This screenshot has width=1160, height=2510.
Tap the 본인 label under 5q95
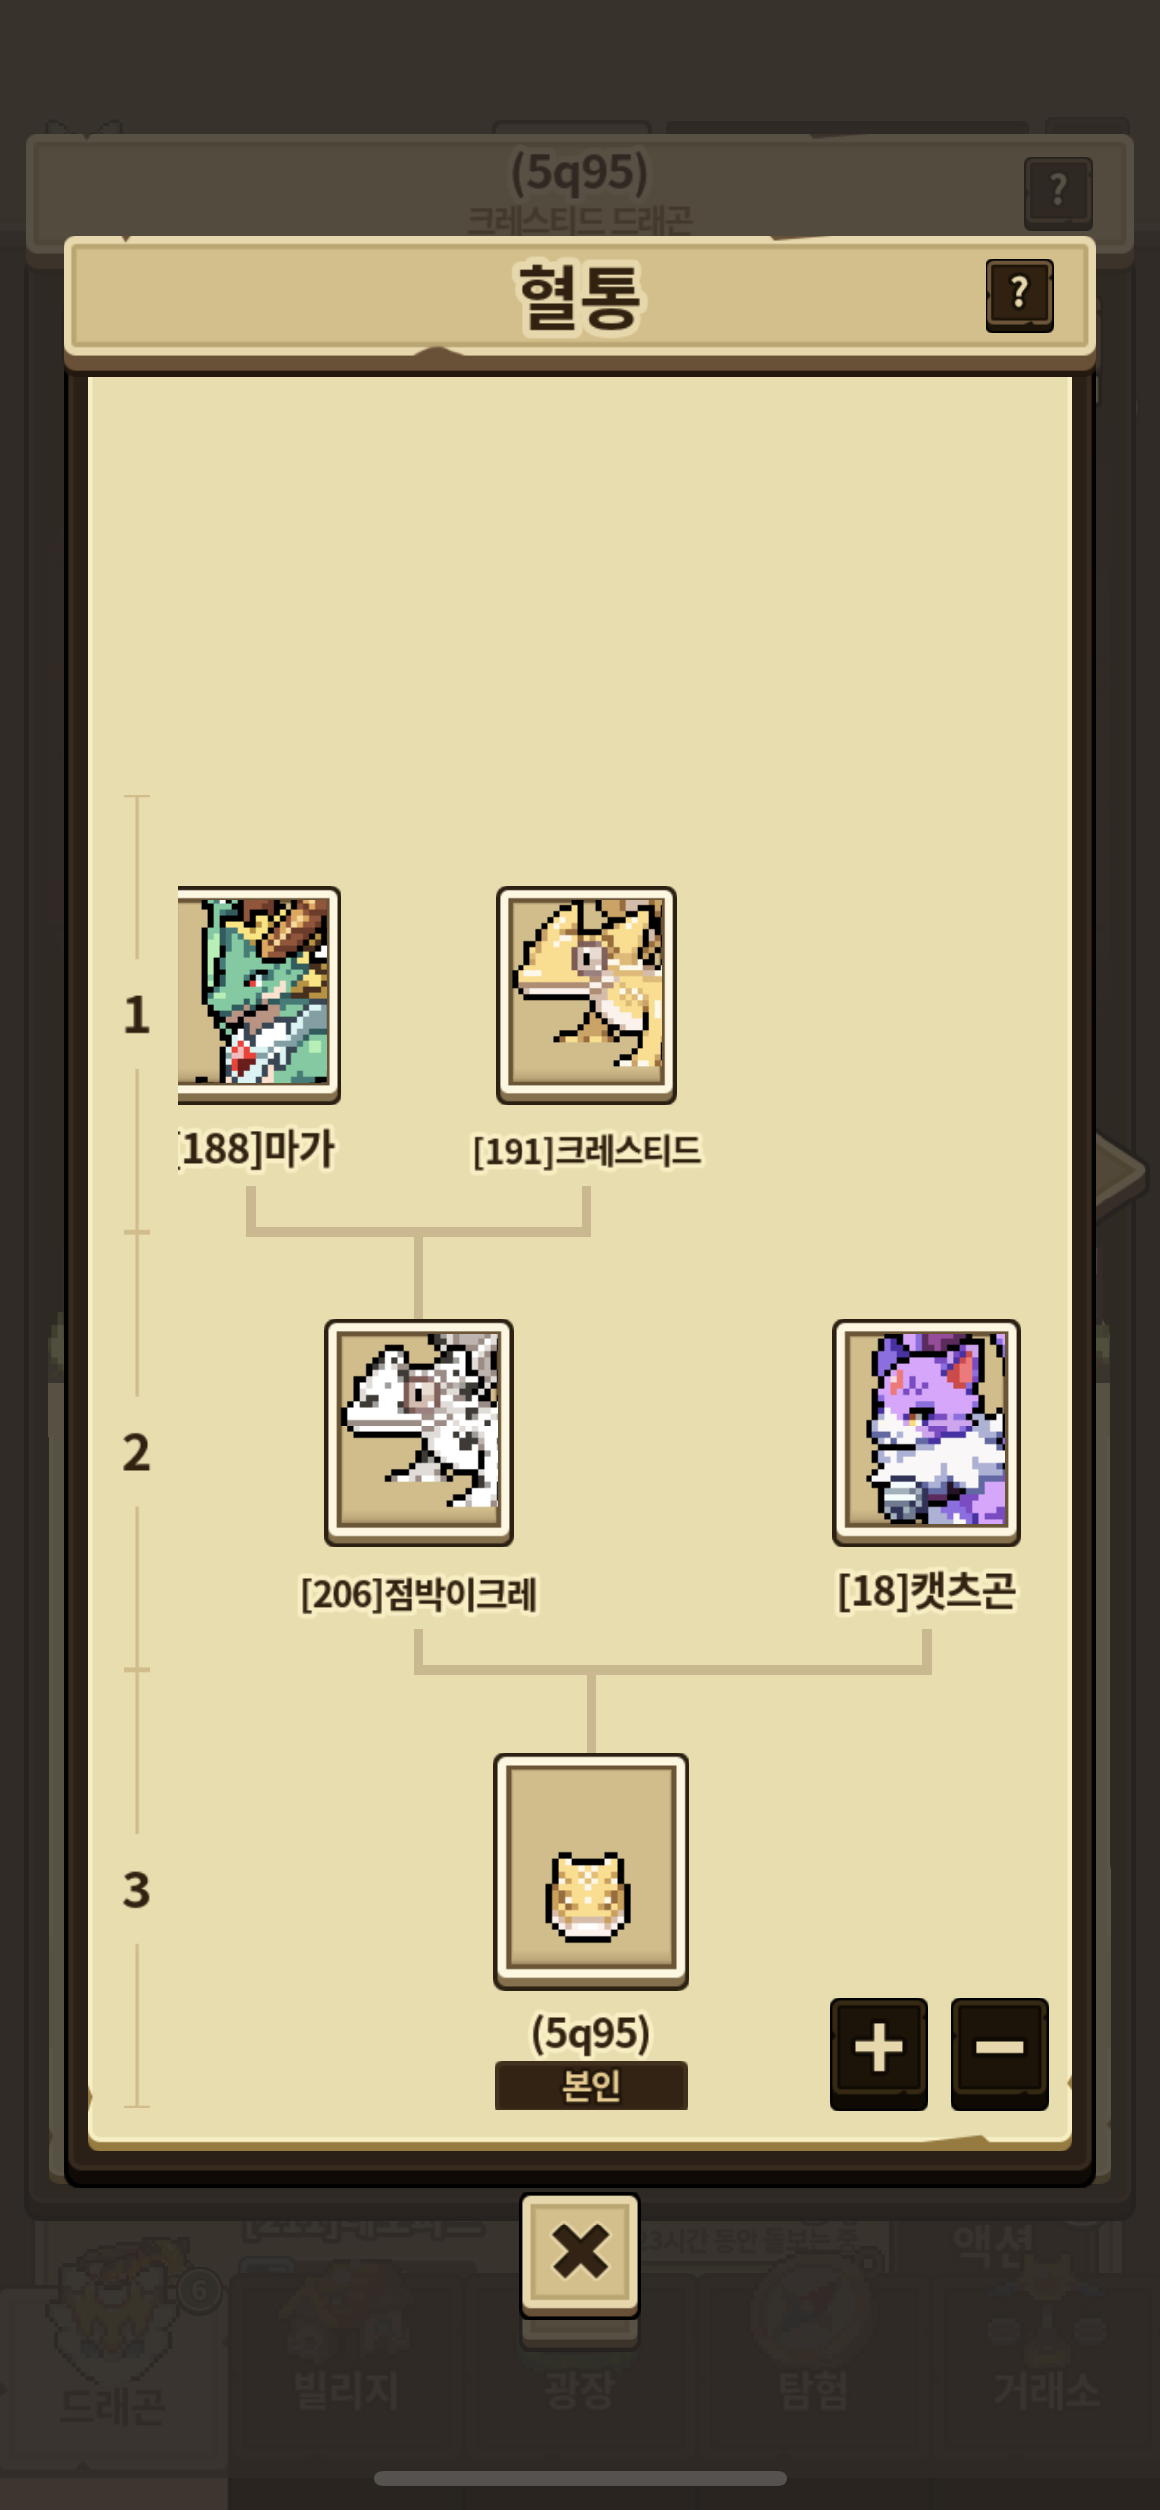[591, 2085]
